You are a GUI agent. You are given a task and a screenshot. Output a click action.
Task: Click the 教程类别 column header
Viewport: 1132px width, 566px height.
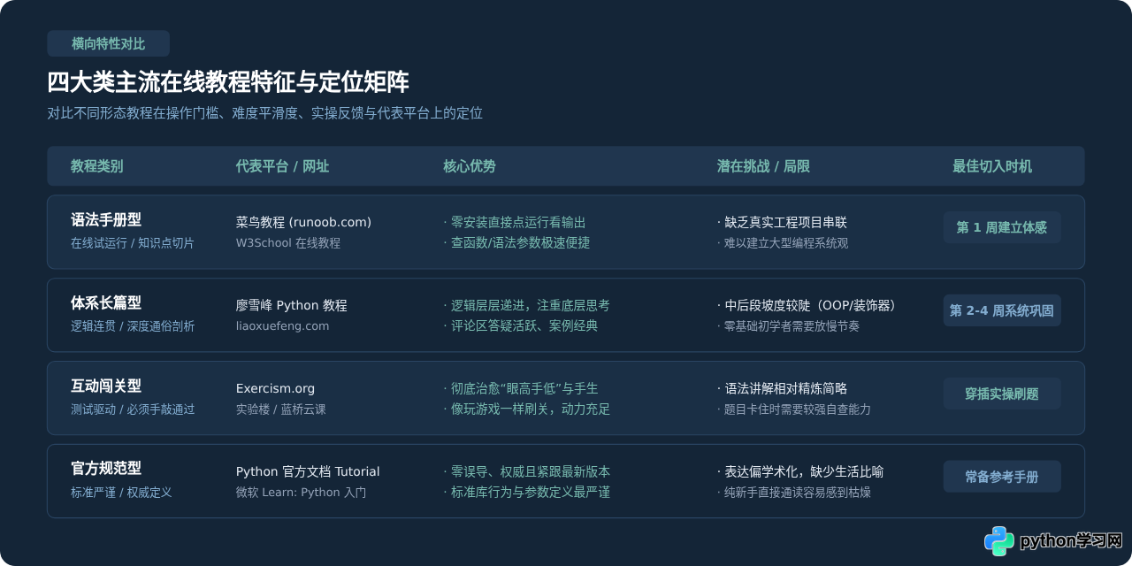pos(97,166)
